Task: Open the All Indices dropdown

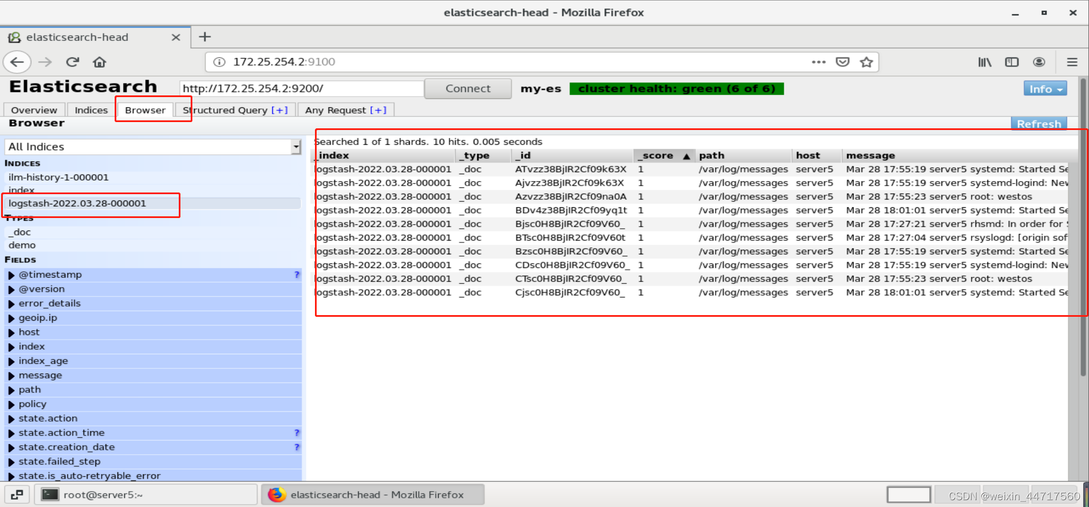Action: 153,146
